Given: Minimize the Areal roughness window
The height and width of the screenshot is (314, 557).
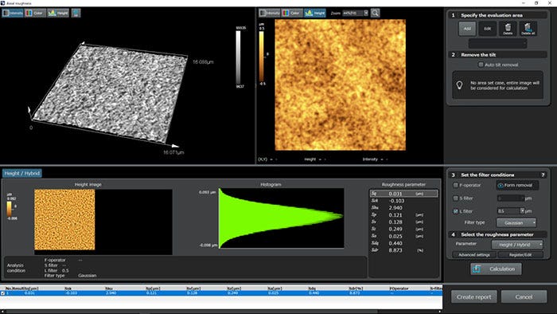Looking at the screenshot, I should click(524, 3).
